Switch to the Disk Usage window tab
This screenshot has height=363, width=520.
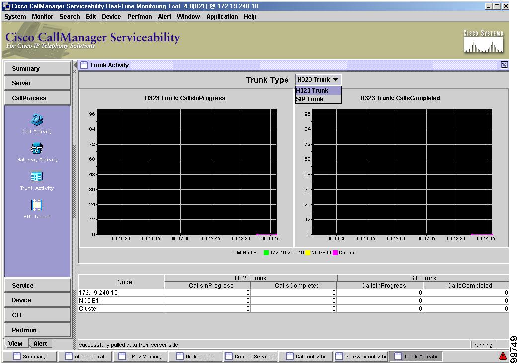pos(196,356)
